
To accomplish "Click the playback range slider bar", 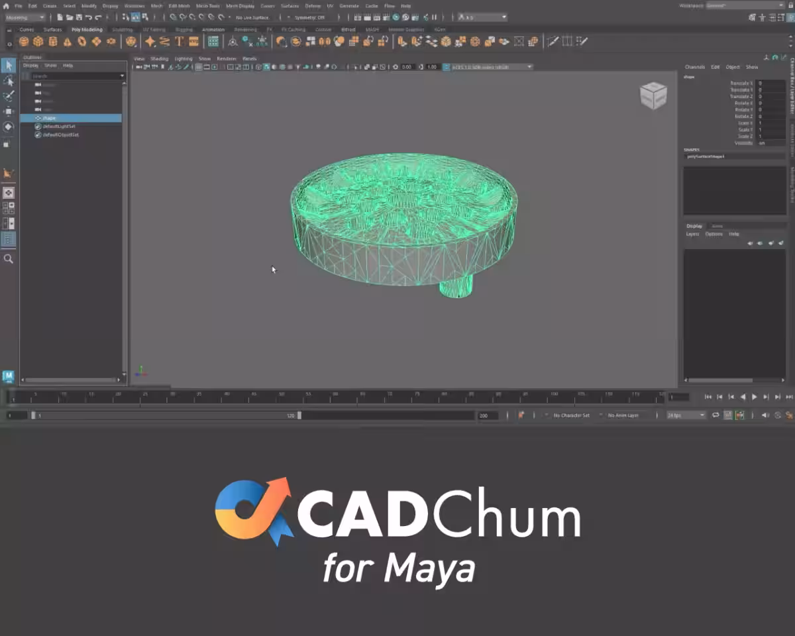I will [x=166, y=415].
